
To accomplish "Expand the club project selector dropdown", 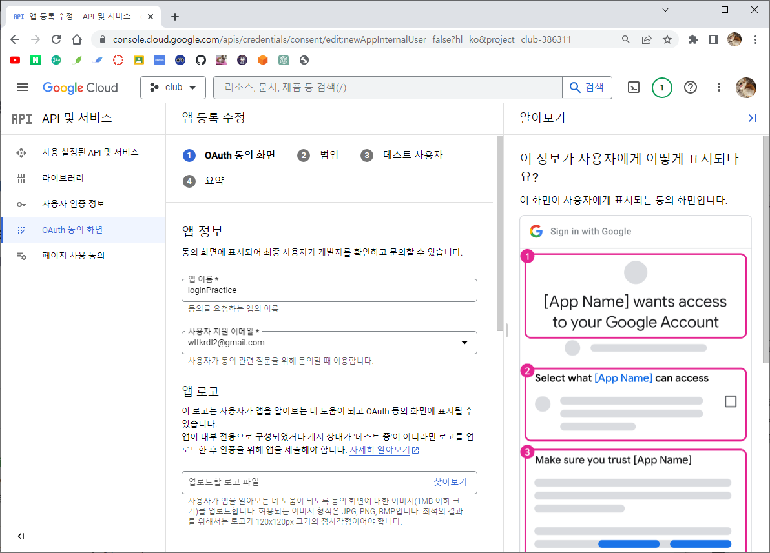I will (173, 88).
